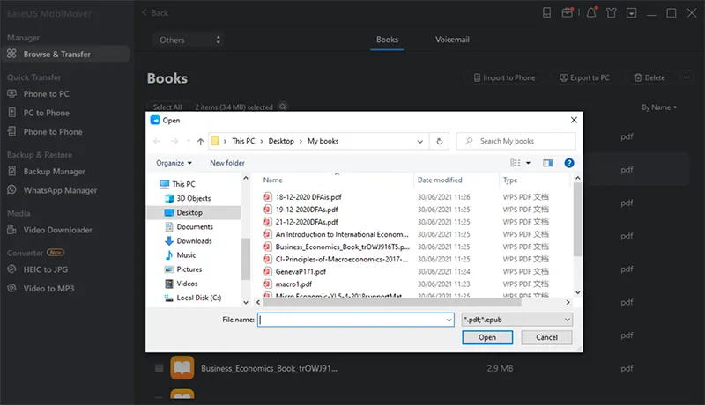705x405 pixels.
Task: Select file GenevaP171.pdf
Action: (301, 272)
